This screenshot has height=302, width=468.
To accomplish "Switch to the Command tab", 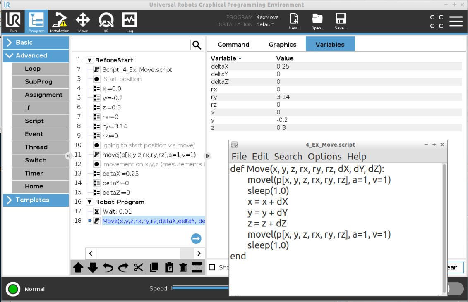I will [233, 45].
